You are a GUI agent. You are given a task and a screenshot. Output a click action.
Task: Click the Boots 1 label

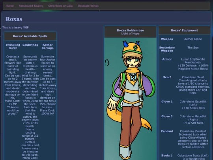[x=167, y=156]
